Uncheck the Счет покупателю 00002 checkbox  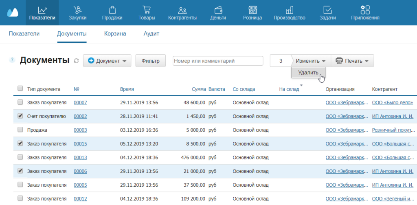coord(20,116)
